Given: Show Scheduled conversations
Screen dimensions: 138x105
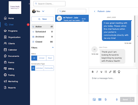Looking at the screenshot, I should tap(43, 32).
